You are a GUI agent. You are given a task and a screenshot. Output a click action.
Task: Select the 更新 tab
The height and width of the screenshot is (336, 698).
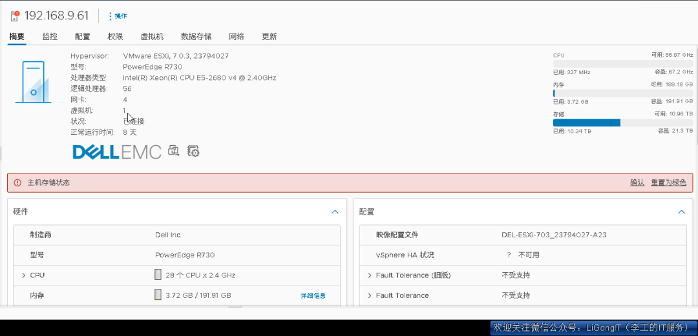point(270,37)
